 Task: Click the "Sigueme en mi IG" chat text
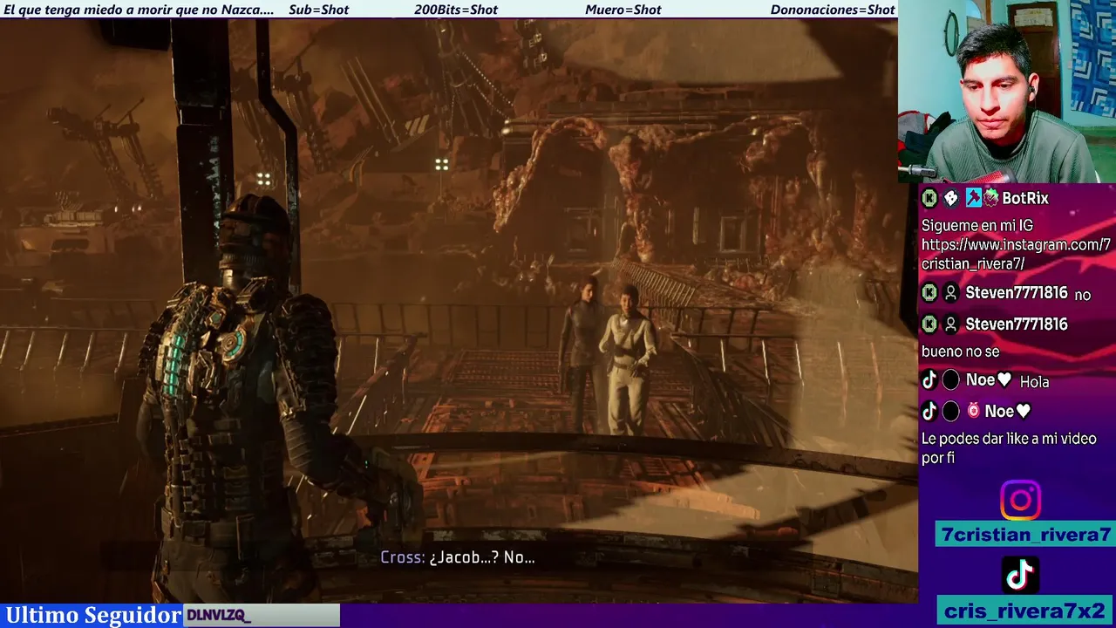[x=977, y=226]
